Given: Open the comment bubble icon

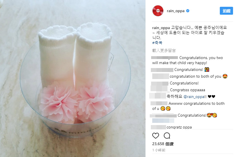Looking at the screenshot, I should (167, 136).
